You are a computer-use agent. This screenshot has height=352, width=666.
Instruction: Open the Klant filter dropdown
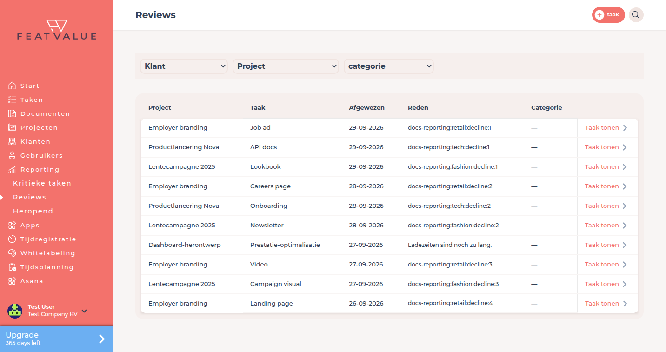[184, 66]
